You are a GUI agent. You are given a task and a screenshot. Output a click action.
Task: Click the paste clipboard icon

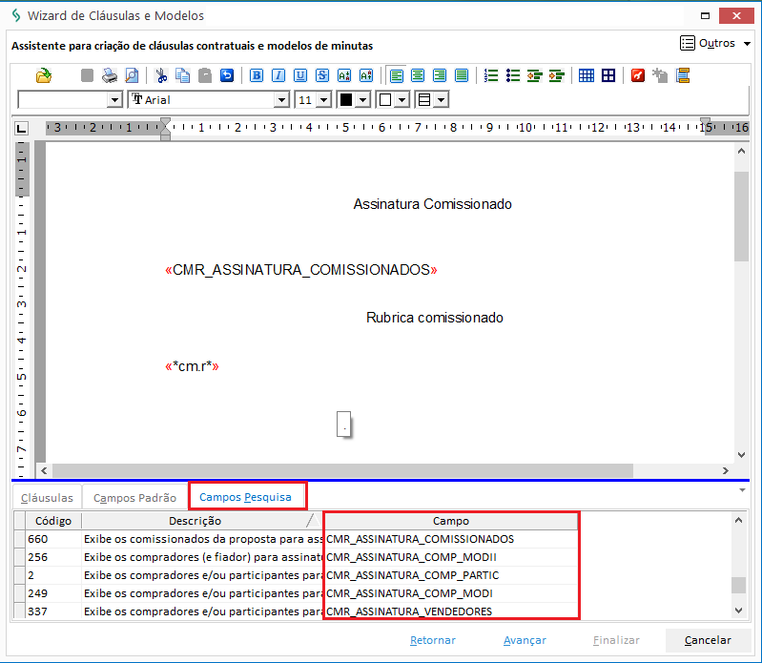coord(205,75)
